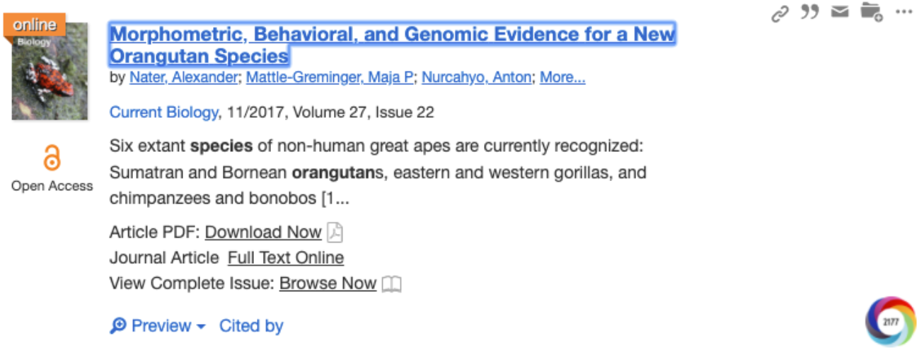This screenshot has width=924, height=355.
Task: Open the Full Text Online link
Action: click(286, 258)
